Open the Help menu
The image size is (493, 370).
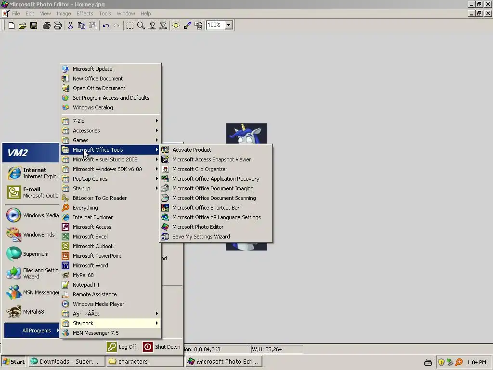tap(145, 13)
